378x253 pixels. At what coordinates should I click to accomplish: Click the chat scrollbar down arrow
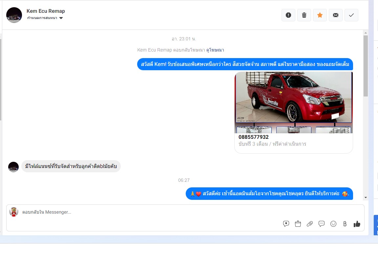click(366, 197)
